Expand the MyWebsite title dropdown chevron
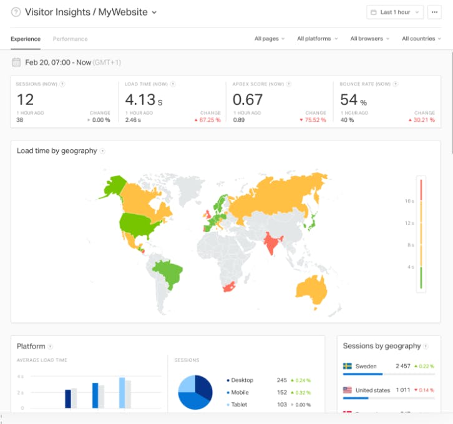 point(154,12)
